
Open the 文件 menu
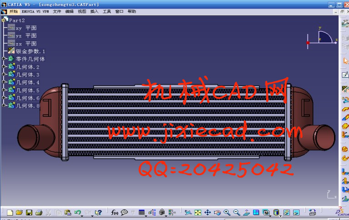coord(57,11)
